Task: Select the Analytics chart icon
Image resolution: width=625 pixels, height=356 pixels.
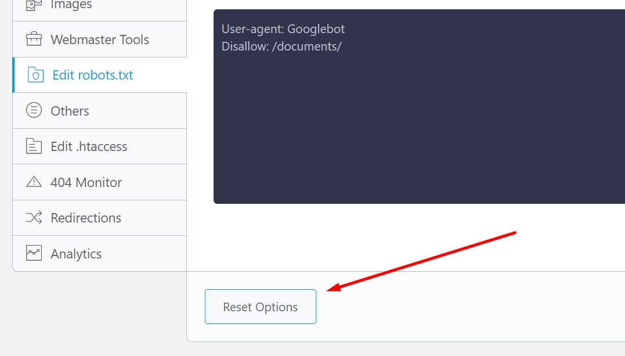Action: tap(33, 253)
